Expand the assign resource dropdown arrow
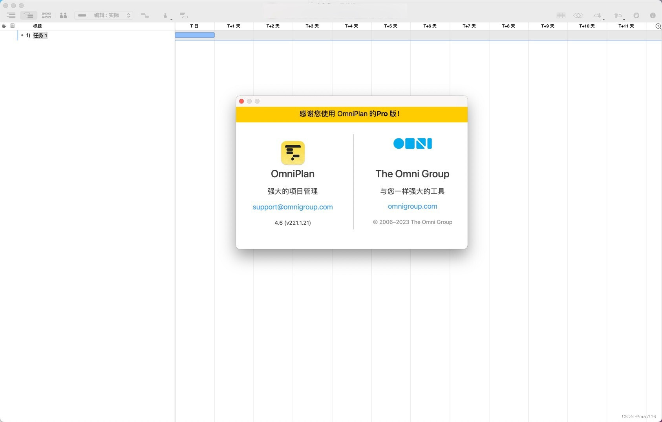Image resolution: width=662 pixels, height=422 pixels. click(x=172, y=19)
